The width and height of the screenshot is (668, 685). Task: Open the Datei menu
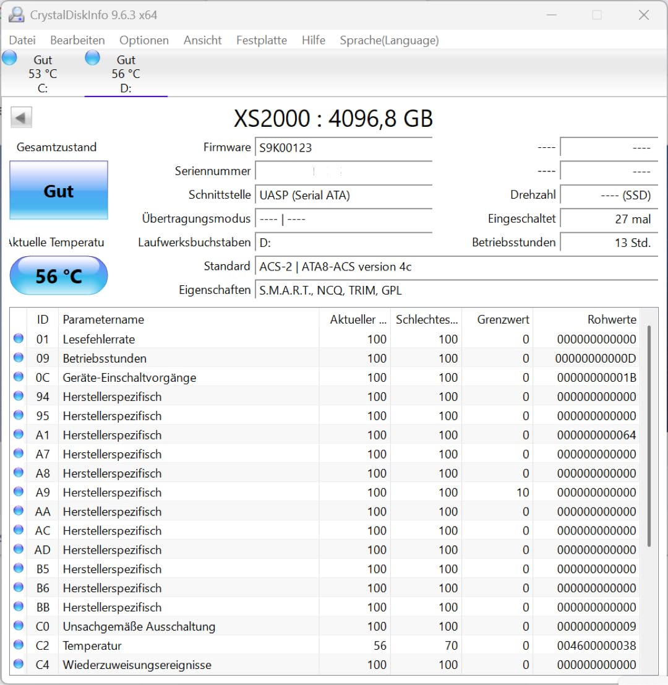22,40
